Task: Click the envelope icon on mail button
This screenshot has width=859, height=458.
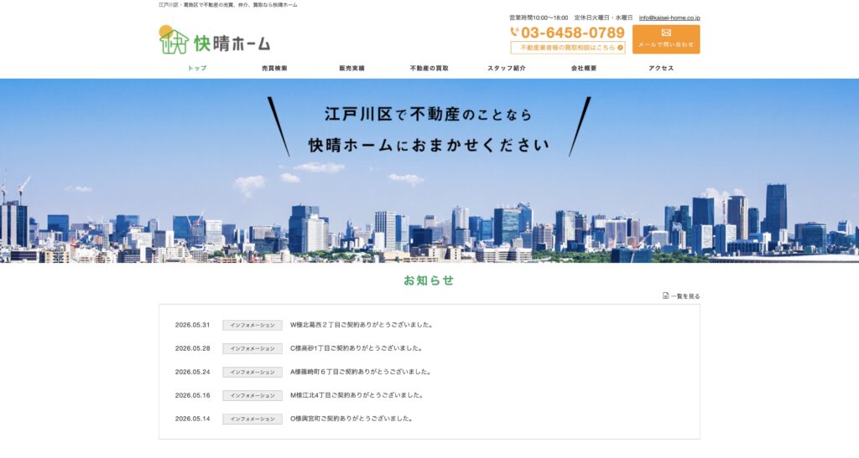Action: (x=665, y=33)
